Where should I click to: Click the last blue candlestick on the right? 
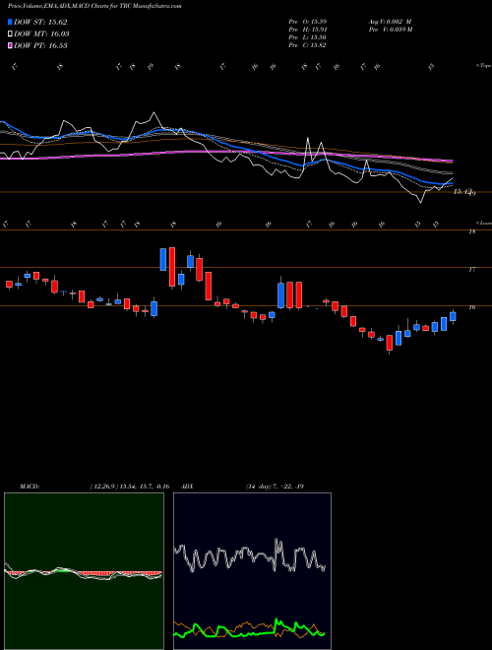point(453,317)
